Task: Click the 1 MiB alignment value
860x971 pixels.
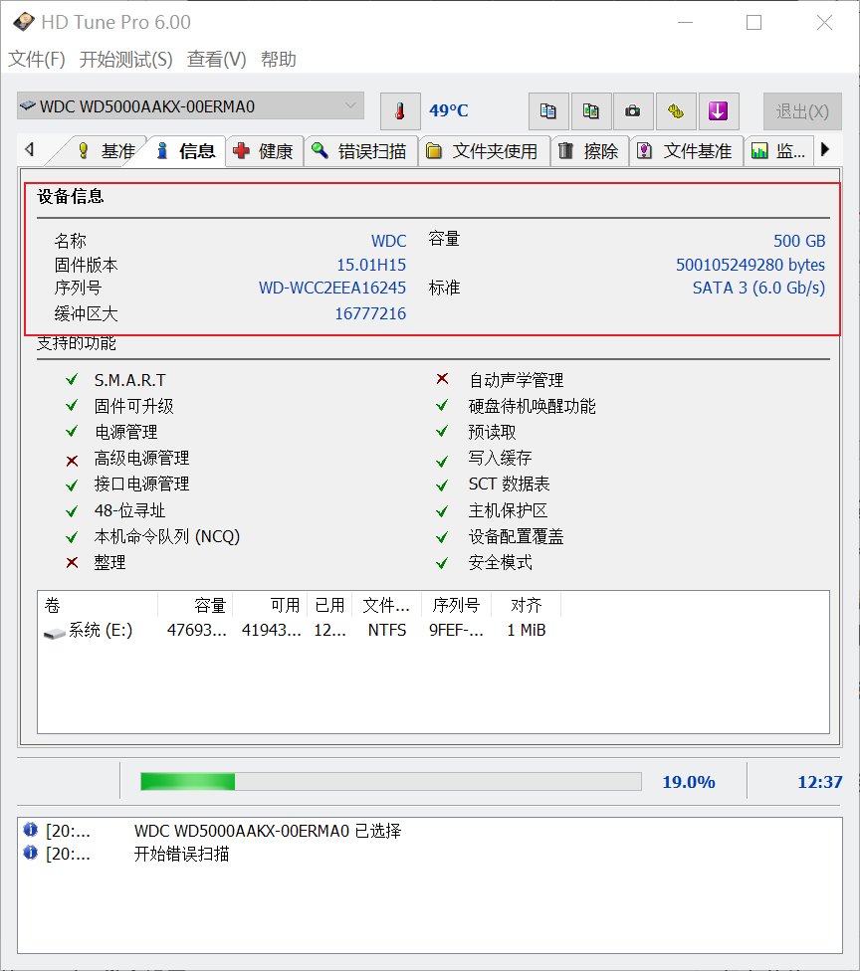Action: 527,631
